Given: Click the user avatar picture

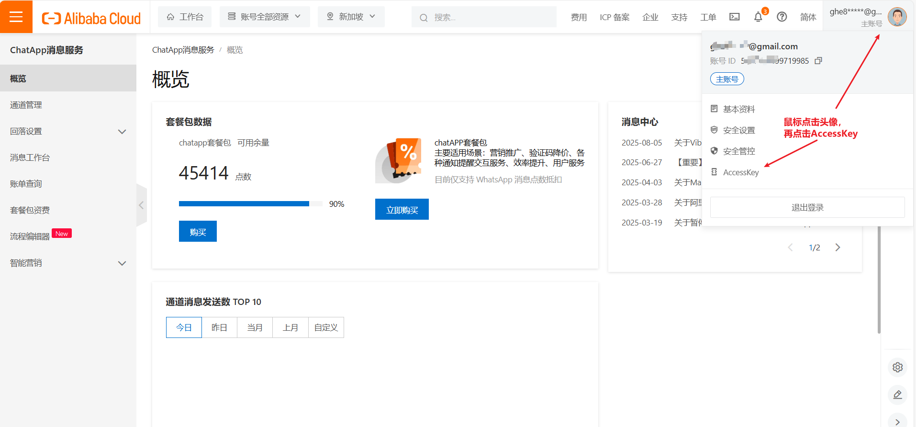Looking at the screenshot, I should (x=897, y=17).
